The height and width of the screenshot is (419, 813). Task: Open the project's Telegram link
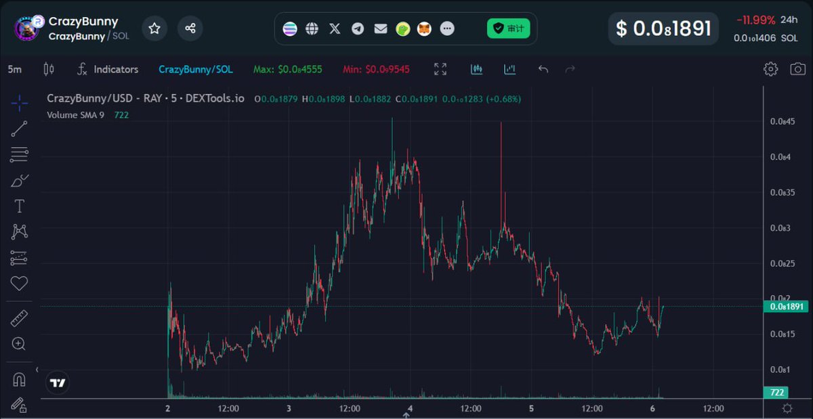coord(358,28)
